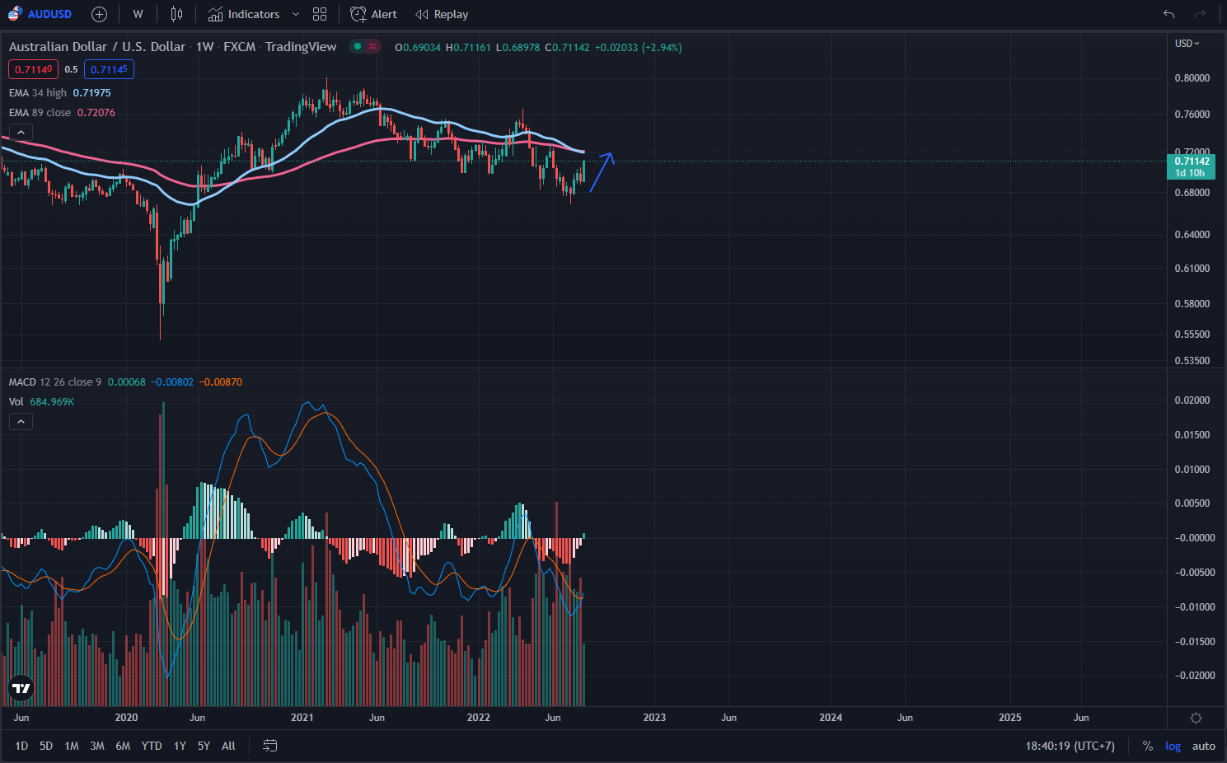The height and width of the screenshot is (763, 1227).
Task: Select the YTD time range
Action: [x=152, y=746]
